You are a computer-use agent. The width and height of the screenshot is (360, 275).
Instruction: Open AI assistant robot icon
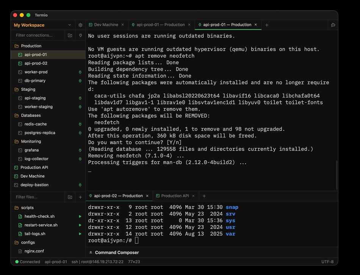coord(333,25)
